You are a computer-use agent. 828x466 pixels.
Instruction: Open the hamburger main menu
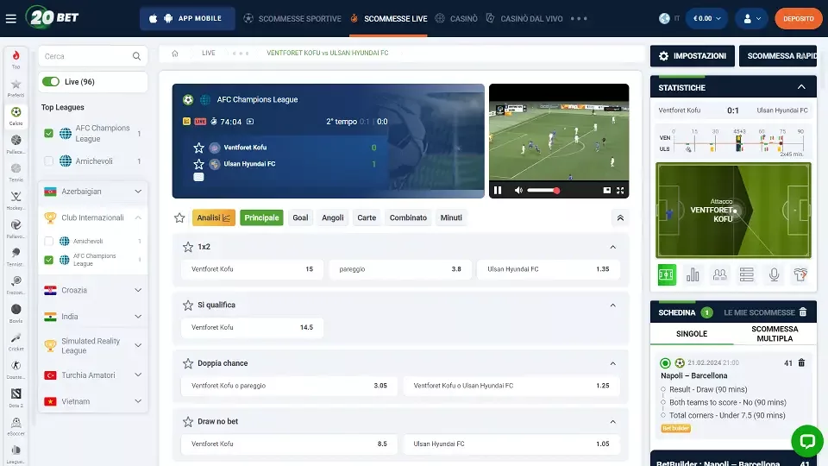pos(10,18)
